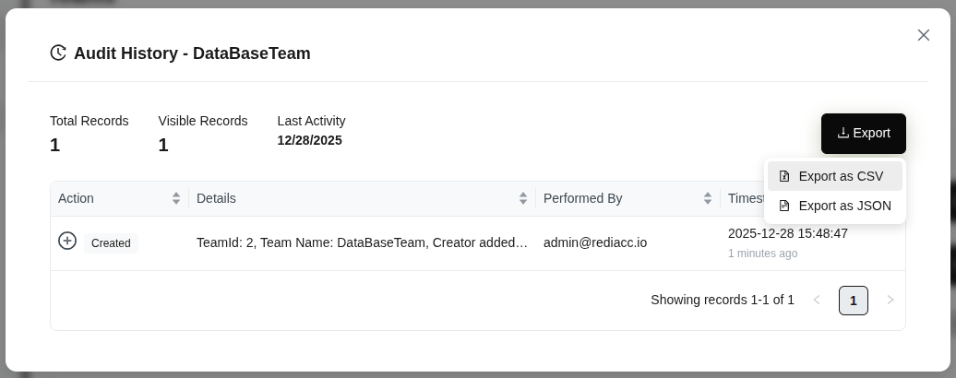
Task: Click the Created action tag
Action: pyautogui.click(x=111, y=243)
